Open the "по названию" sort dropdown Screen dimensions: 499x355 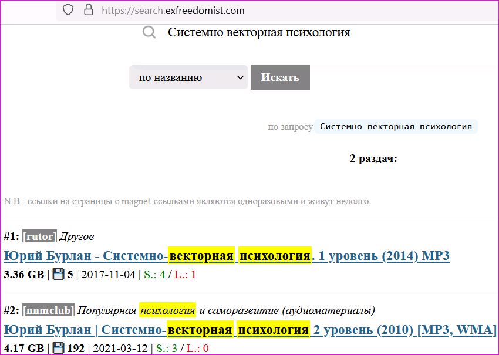(188, 77)
